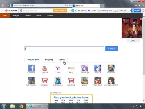145x109 pixels.
Task: Open the Games item in the DLSecure toolbar
Action: pyautogui.click(x=92, y=11)
